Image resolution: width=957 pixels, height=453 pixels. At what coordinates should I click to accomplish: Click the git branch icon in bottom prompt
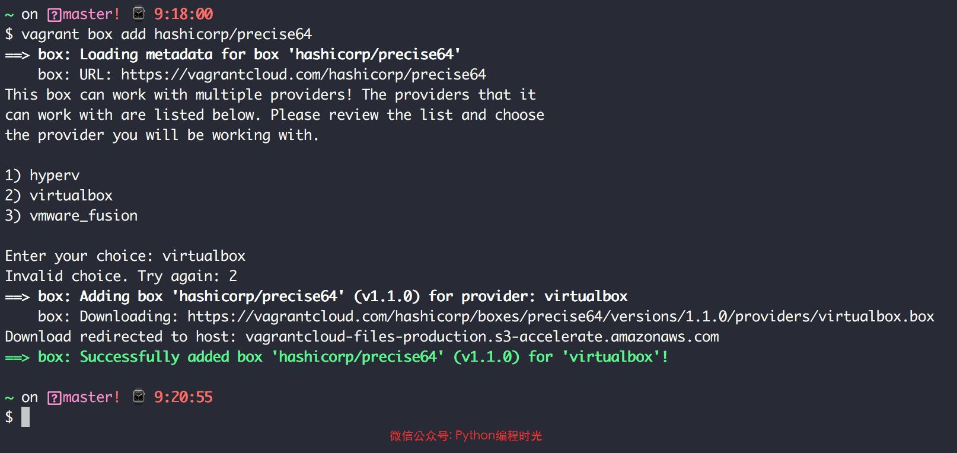pyautogui.click(x=54, y=397)
